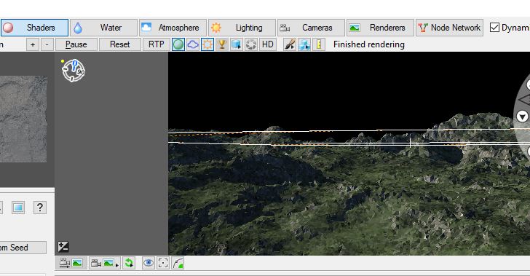530x276 pixels.
Task: Click the blue square preview icon beside help
Action: click(18, 208)
